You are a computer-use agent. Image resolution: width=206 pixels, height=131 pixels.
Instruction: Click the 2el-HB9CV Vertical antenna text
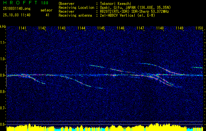(127, 15)
